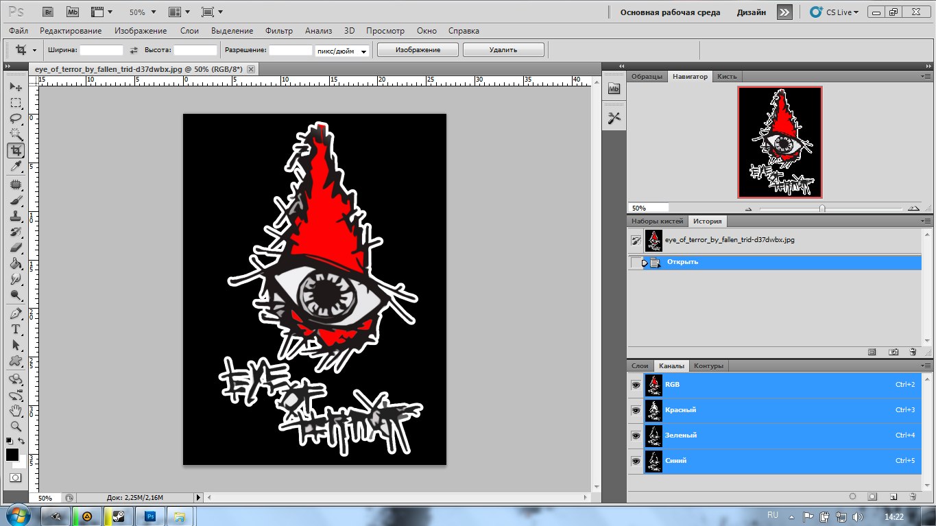Open the Выделение menu

232,31
